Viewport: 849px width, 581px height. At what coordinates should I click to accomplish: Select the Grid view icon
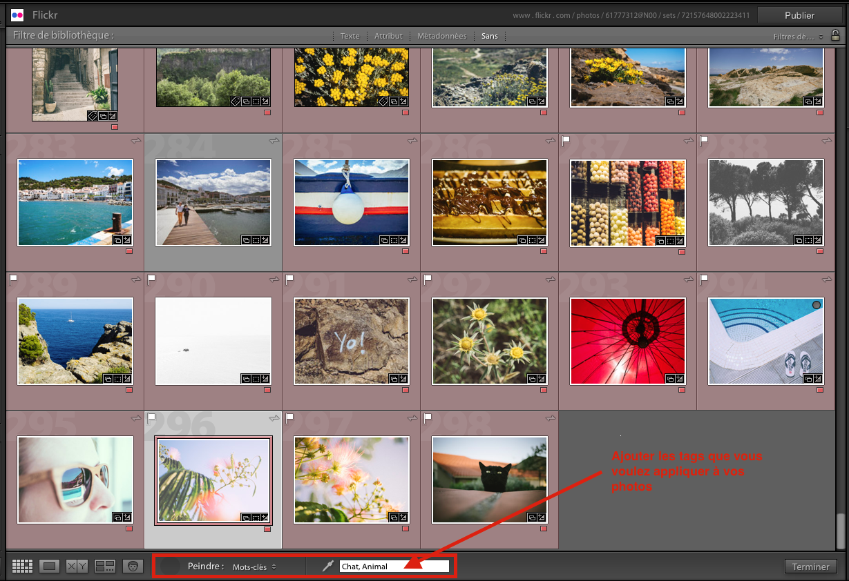click(x=22, y=566)
